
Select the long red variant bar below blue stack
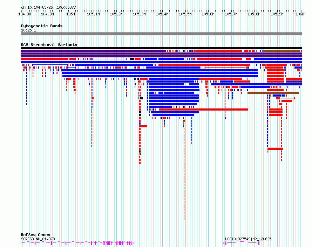[x=204, y=110]
